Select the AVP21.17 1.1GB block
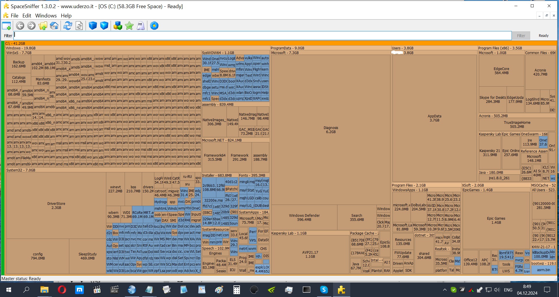The width and height of the screenshot is (559, 297). click(x=310, y=255)
